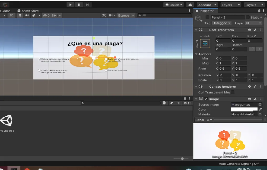Select the eyedropper next to Color
Screen dimensions: 267x170
click(260, 109)
